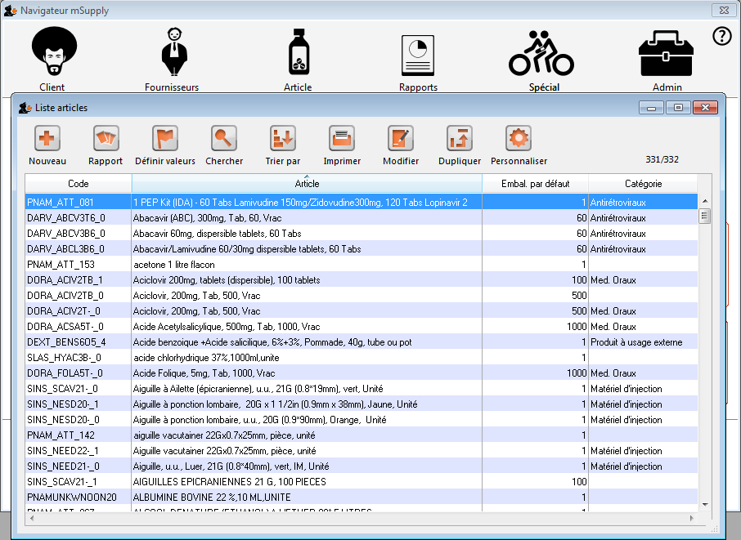Select the acide chlorhydrique 37% row
741x540 pixels.
pos(362,357)
